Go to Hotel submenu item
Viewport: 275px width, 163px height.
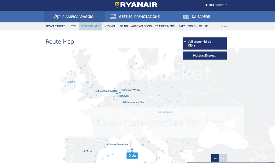pos(73,26)
